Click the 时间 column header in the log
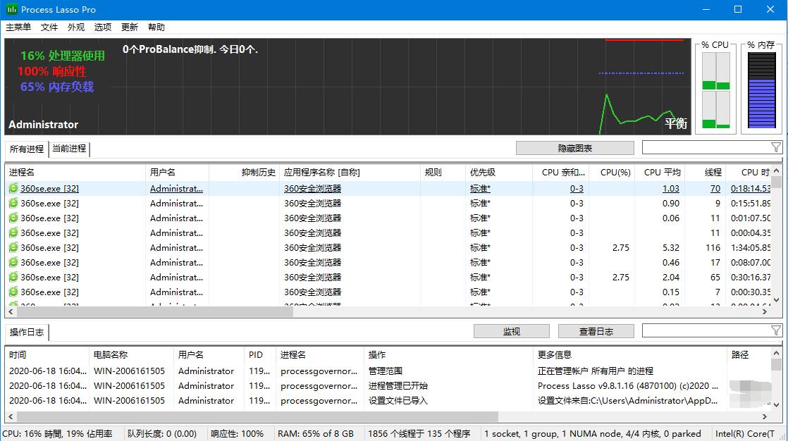The height and width of the screenshot is (441, 788). click(x=47, y=354)
